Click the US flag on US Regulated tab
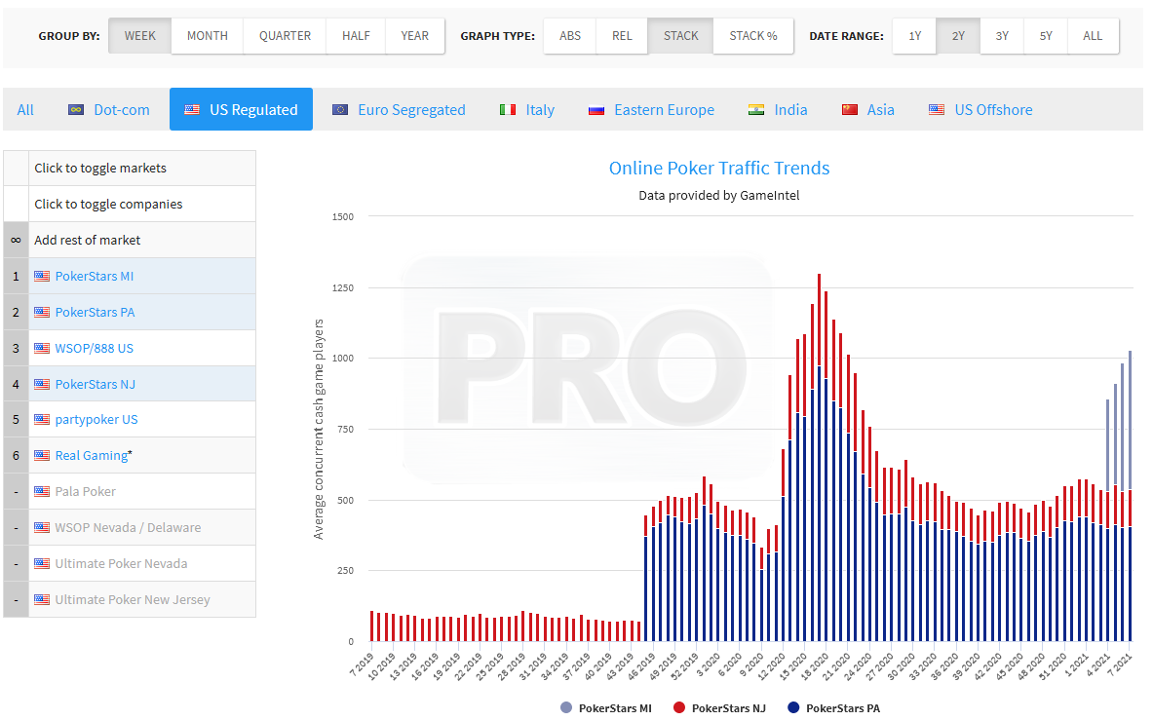 [x=192, y=109]
